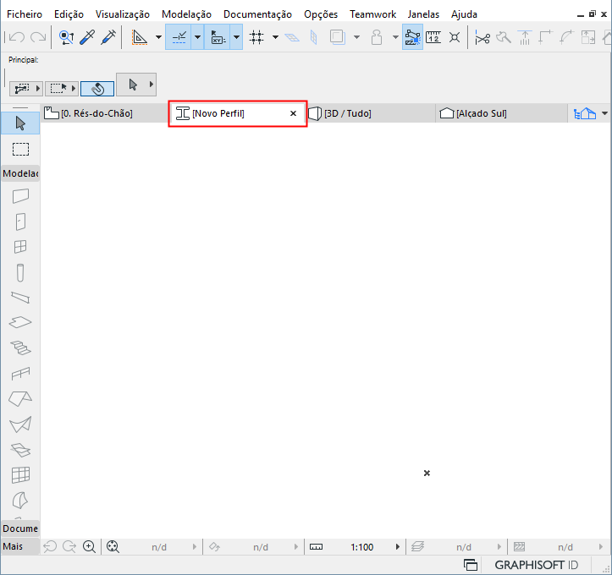
Task: Select the Skylight tool in the toolbox
Action: [x=20, y=450]
